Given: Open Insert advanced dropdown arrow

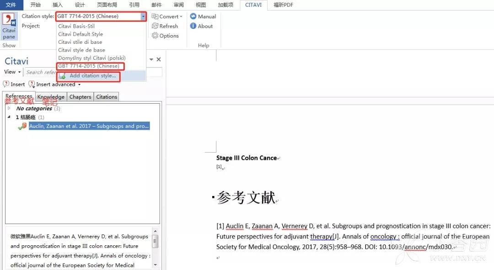Looking at the screenshot, I should (x=80, y=85).
